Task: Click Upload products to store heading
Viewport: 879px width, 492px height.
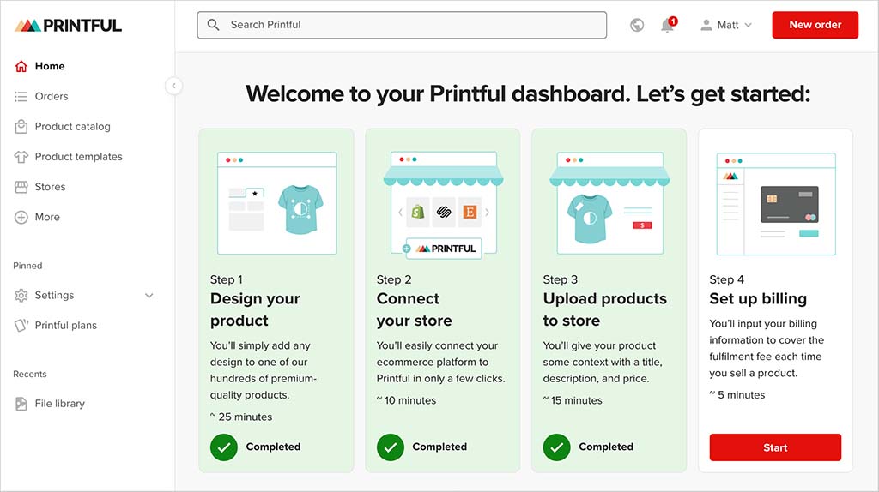Action: tap(605, 309)
